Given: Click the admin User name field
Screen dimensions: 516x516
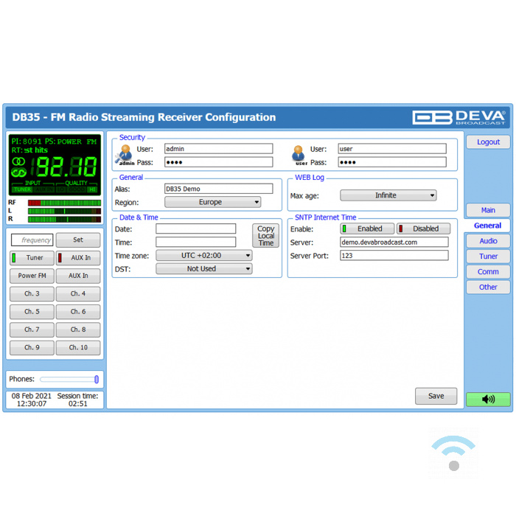Looking at the screenshot, I should [218, 149].
